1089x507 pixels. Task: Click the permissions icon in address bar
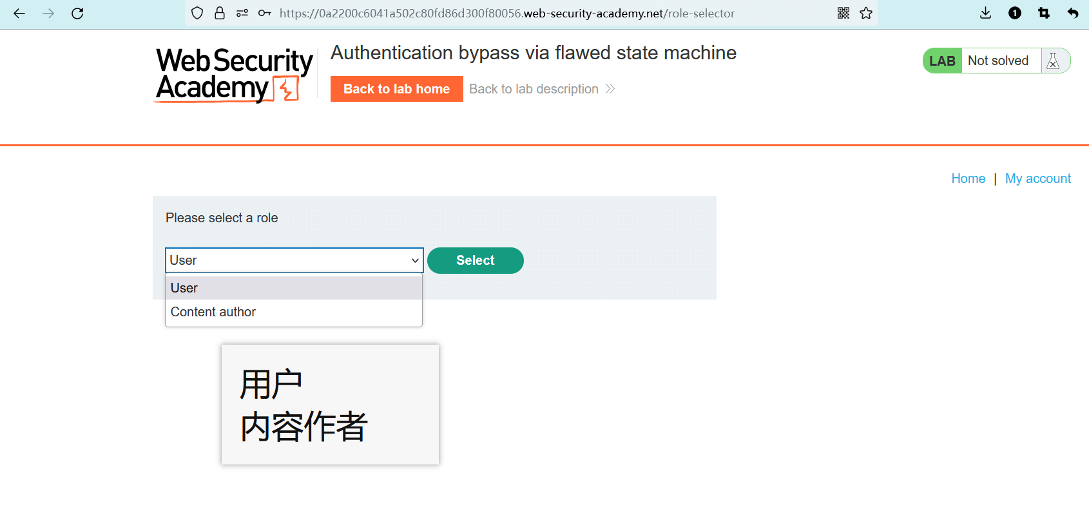point(242,14)
